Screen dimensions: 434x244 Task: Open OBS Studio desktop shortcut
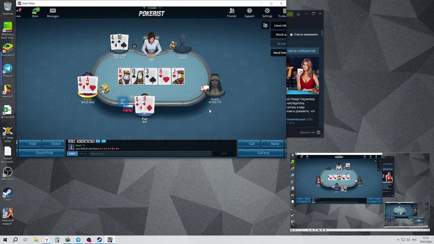(x=7, y=174)
